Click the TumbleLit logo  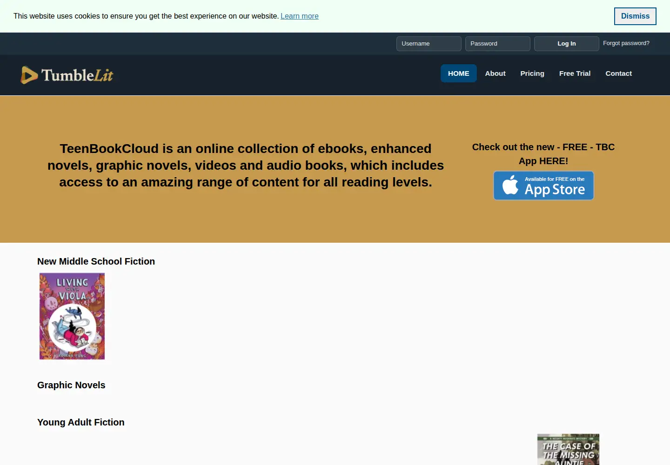(67, 75)
